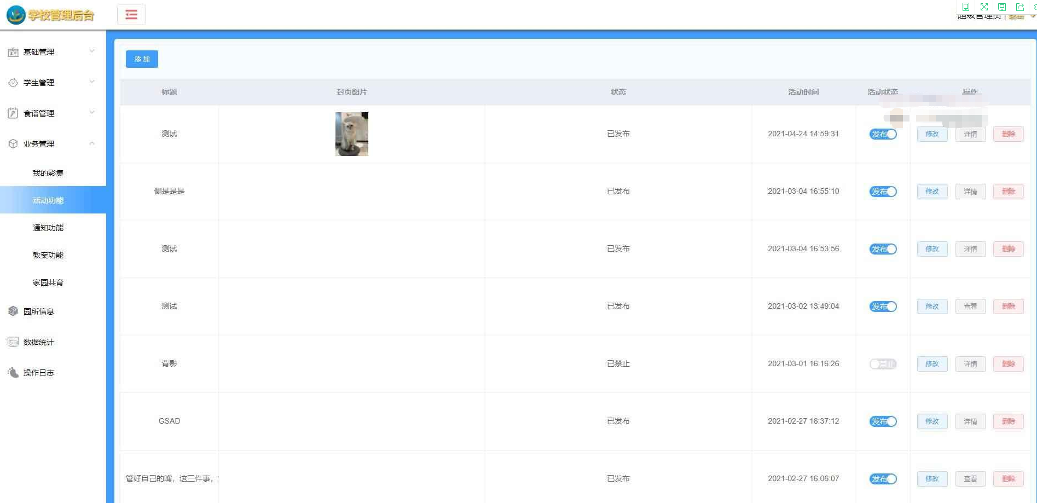Click the school admin logo icon
The image size is (1037, 503).
click(x=16, y=15)
